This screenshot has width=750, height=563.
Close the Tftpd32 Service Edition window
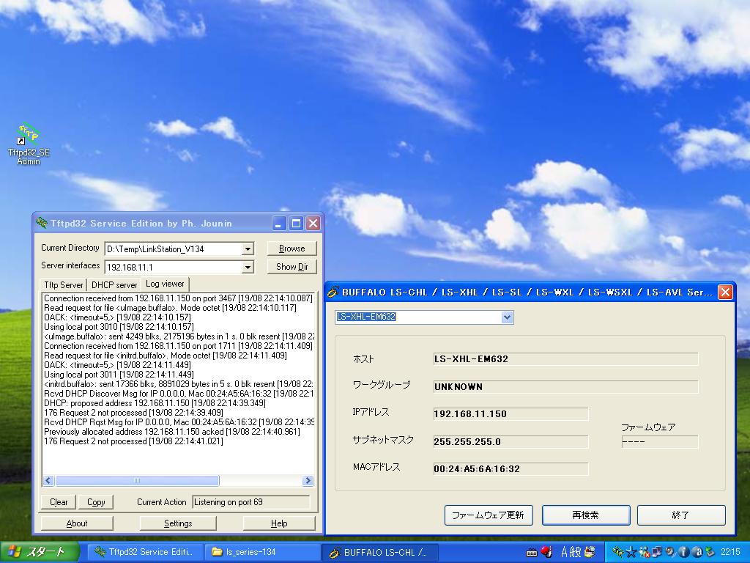click(x=313, y=223)
